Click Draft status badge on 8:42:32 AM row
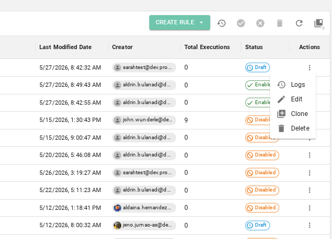Viewport: 332px width, 239px height. coord(258,67)
